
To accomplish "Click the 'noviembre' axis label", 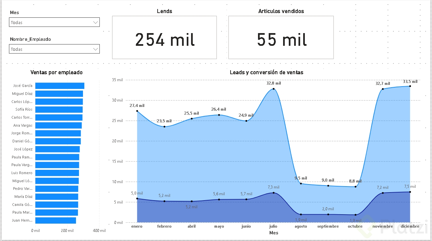I will pyautogui.click(x=382, y=226).
